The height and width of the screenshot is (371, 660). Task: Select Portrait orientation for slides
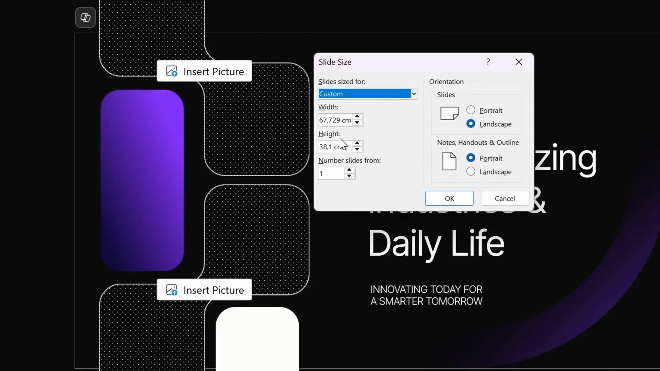(471, 110)
